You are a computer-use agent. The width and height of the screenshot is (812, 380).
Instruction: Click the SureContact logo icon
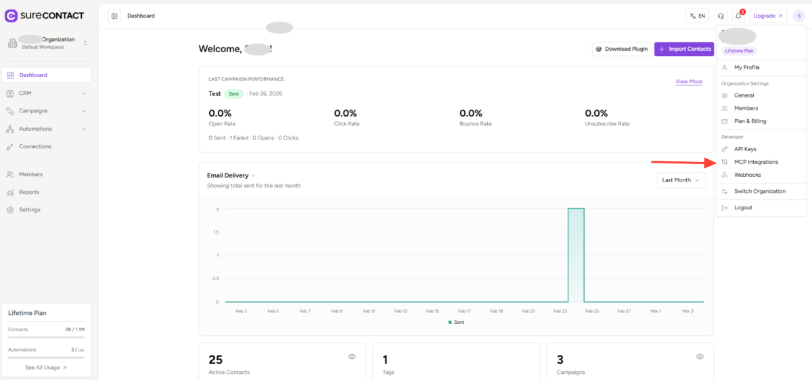(x=12, y=16)
